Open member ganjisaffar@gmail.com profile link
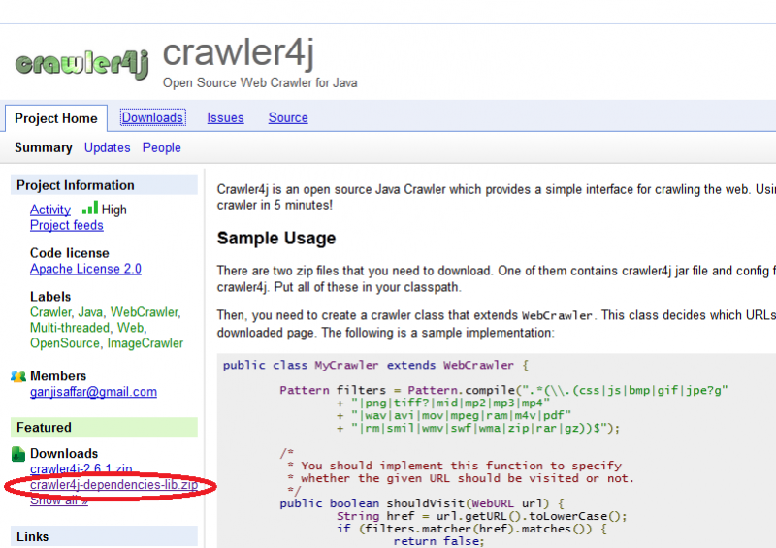The image size is (776, 548). (93, 392)
